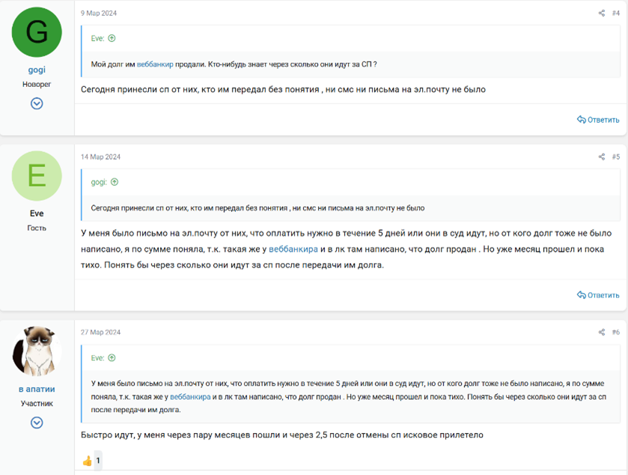Open the в апатии username profile link
Viewport: 628px width, 475px height.
[37, 389]
